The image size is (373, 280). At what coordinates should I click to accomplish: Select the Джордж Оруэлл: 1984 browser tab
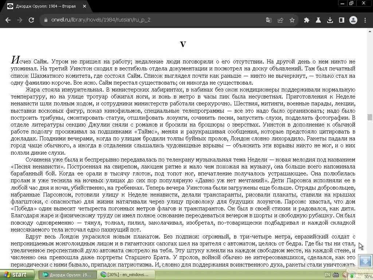coord(46,7)
